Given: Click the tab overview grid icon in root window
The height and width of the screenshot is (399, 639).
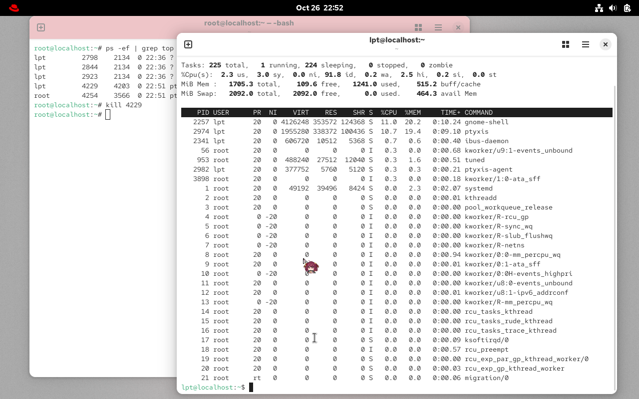Looking at the screenshot, I should coord(418,27).
